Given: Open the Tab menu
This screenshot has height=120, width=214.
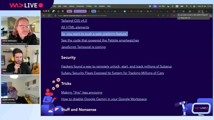Looking at the screenshot, I should click(95, 6).
